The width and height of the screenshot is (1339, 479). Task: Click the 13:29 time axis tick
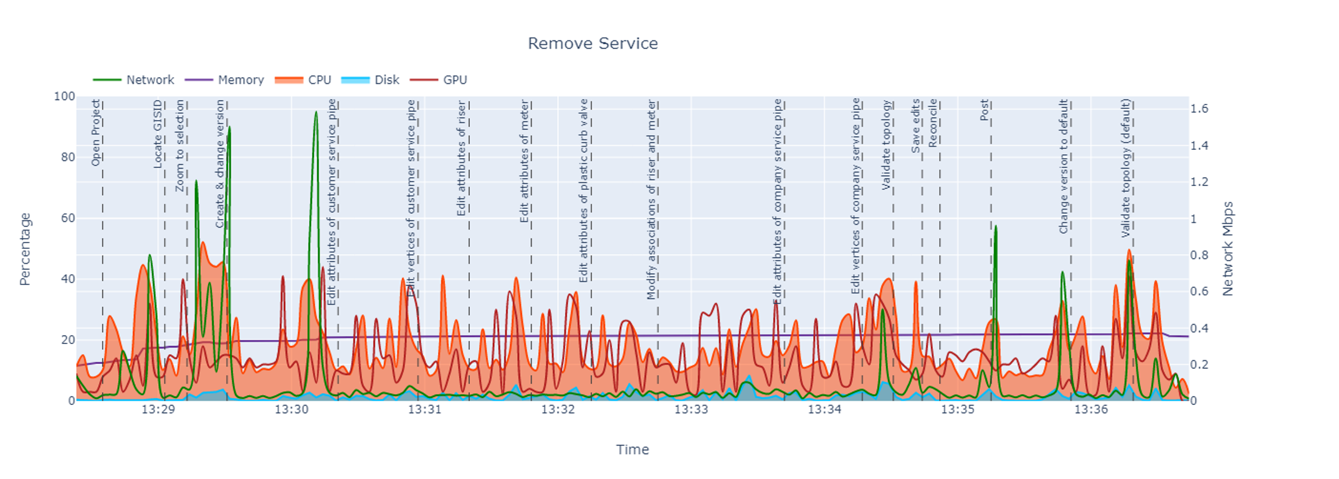(x=158, y=409)
